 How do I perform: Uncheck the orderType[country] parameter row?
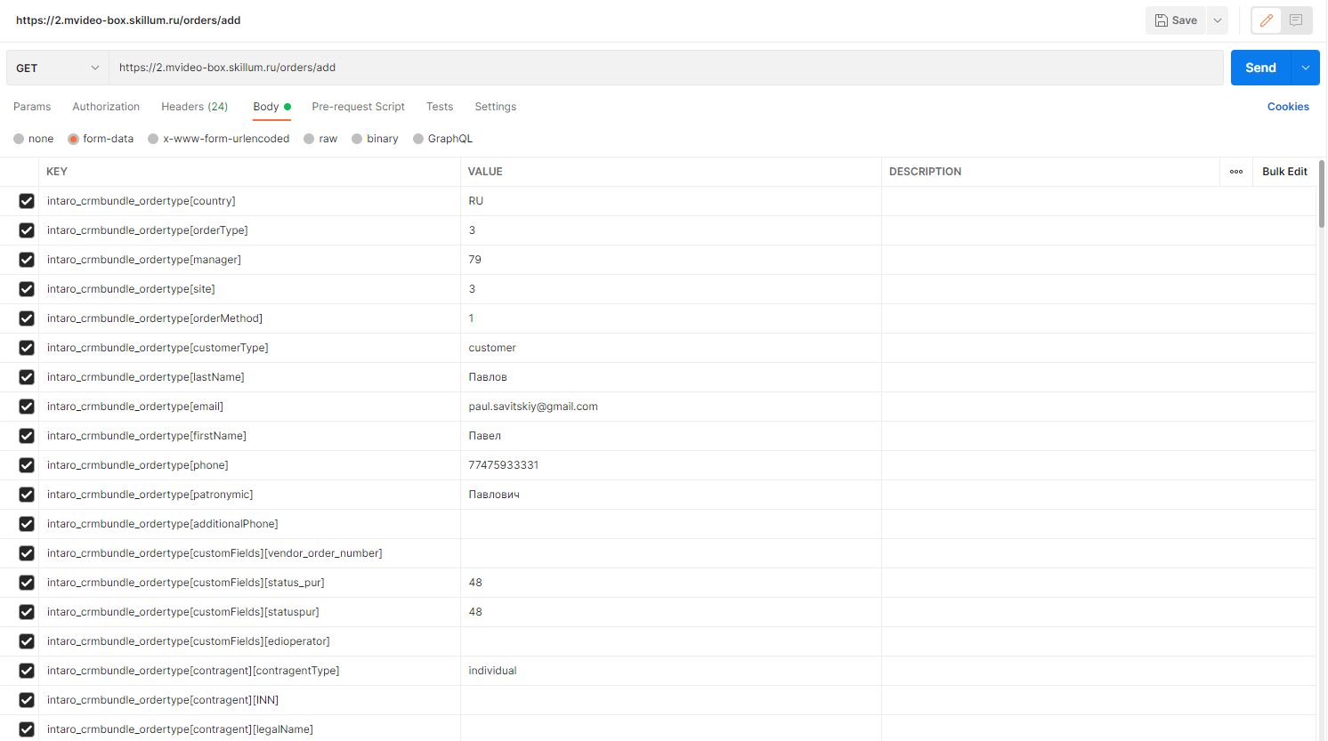click(26, 201)
